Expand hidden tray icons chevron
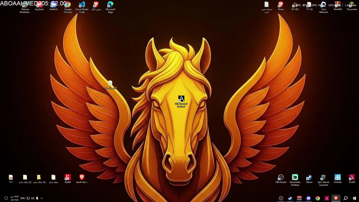 click(42, 198)
